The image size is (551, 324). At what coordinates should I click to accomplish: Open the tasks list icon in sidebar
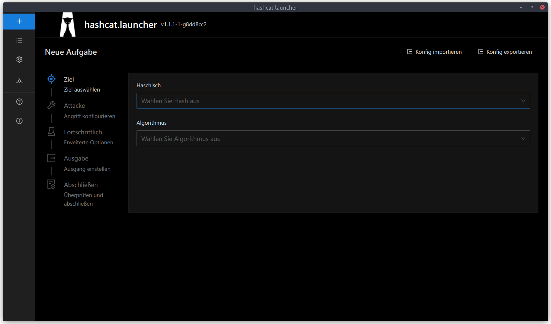tap(19, 40)
